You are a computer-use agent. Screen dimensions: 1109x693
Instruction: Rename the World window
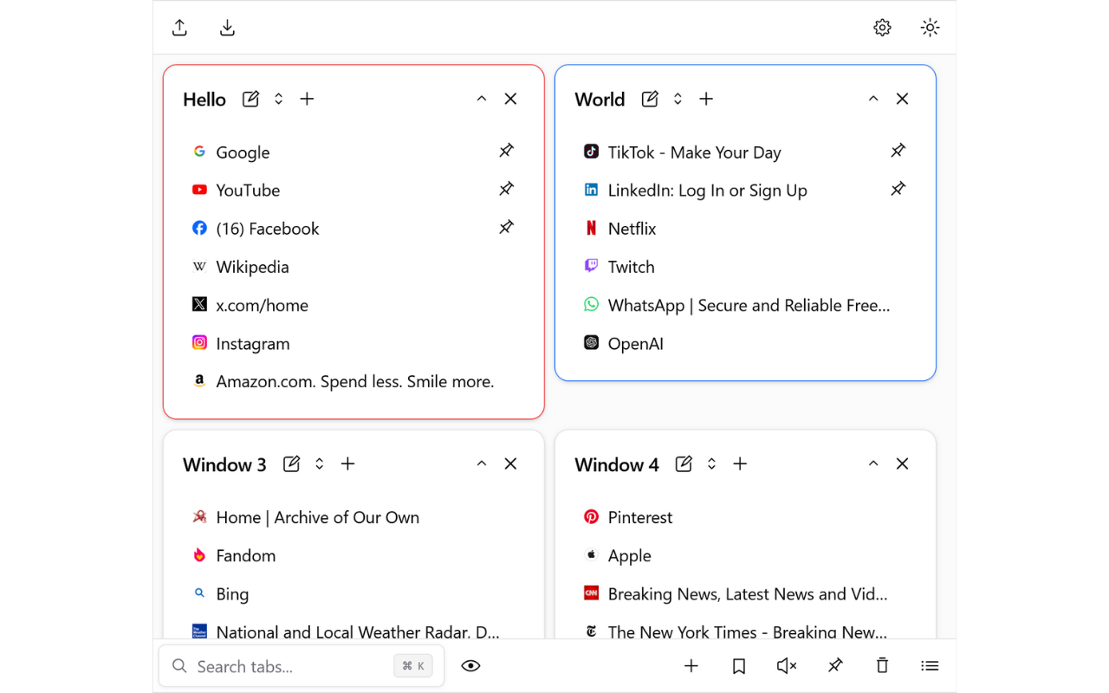tap(650, 99)
